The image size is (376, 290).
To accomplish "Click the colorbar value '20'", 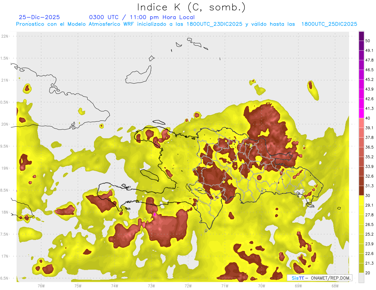I will pos(368,273).
